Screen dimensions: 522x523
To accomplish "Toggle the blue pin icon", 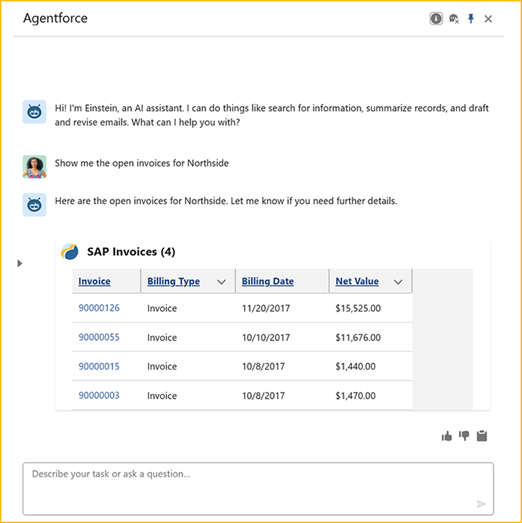I will click(x=471, y=19).
